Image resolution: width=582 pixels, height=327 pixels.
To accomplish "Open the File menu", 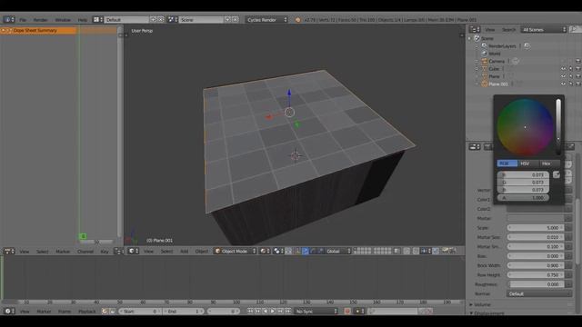I will (23, 20).
